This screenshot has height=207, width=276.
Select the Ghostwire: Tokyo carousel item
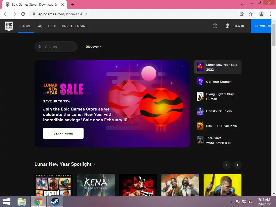click(x=218, y=111)
